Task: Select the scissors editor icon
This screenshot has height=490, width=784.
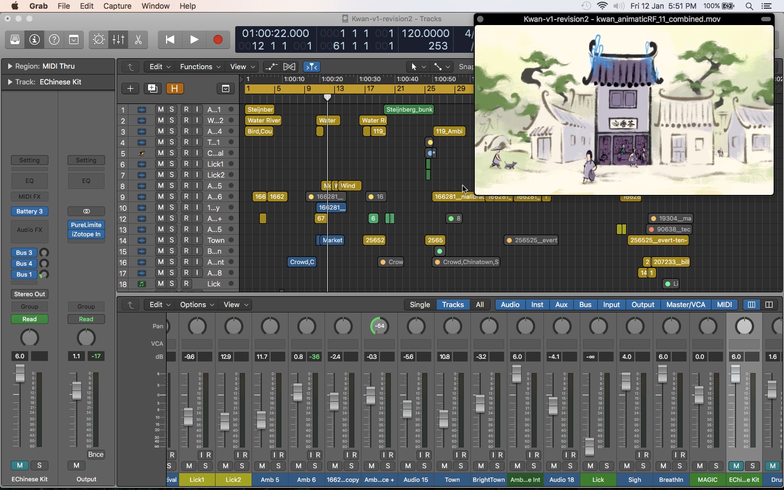Action: (x=138, y=39)
